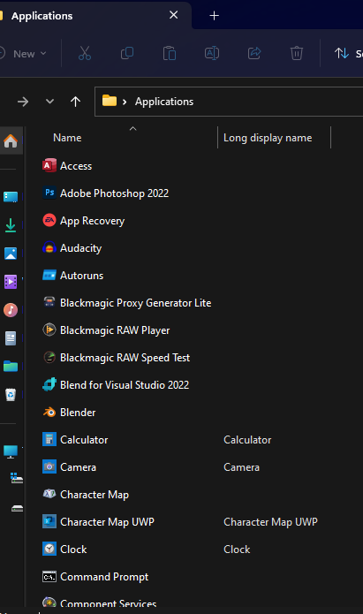Select Blackmagic RAW Speed Test entry

point(125,358)
